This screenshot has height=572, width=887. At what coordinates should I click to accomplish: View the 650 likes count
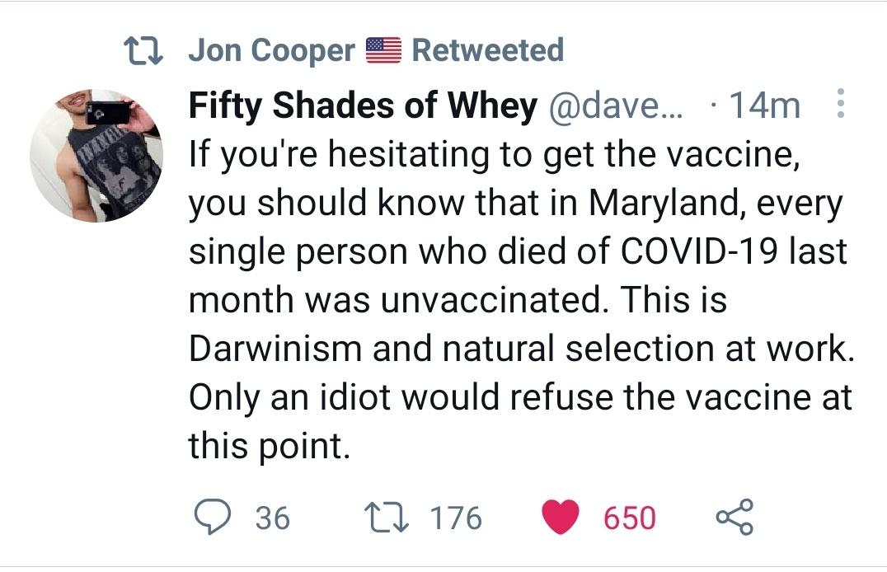(x=630, y=518)
